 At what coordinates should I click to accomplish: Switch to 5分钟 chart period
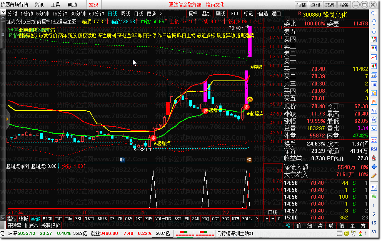(42, 13)
